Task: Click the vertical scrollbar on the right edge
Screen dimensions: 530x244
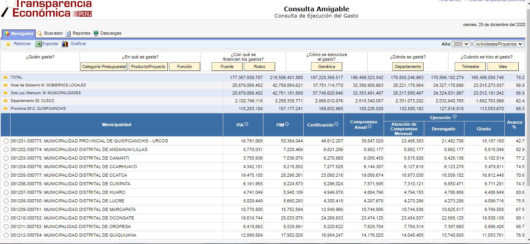Action: (x=528, y=117)
